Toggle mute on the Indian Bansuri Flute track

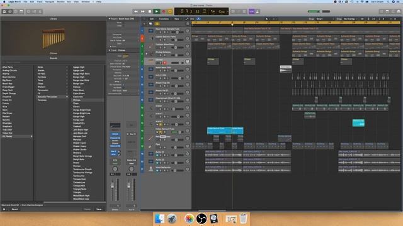(157, 132)
